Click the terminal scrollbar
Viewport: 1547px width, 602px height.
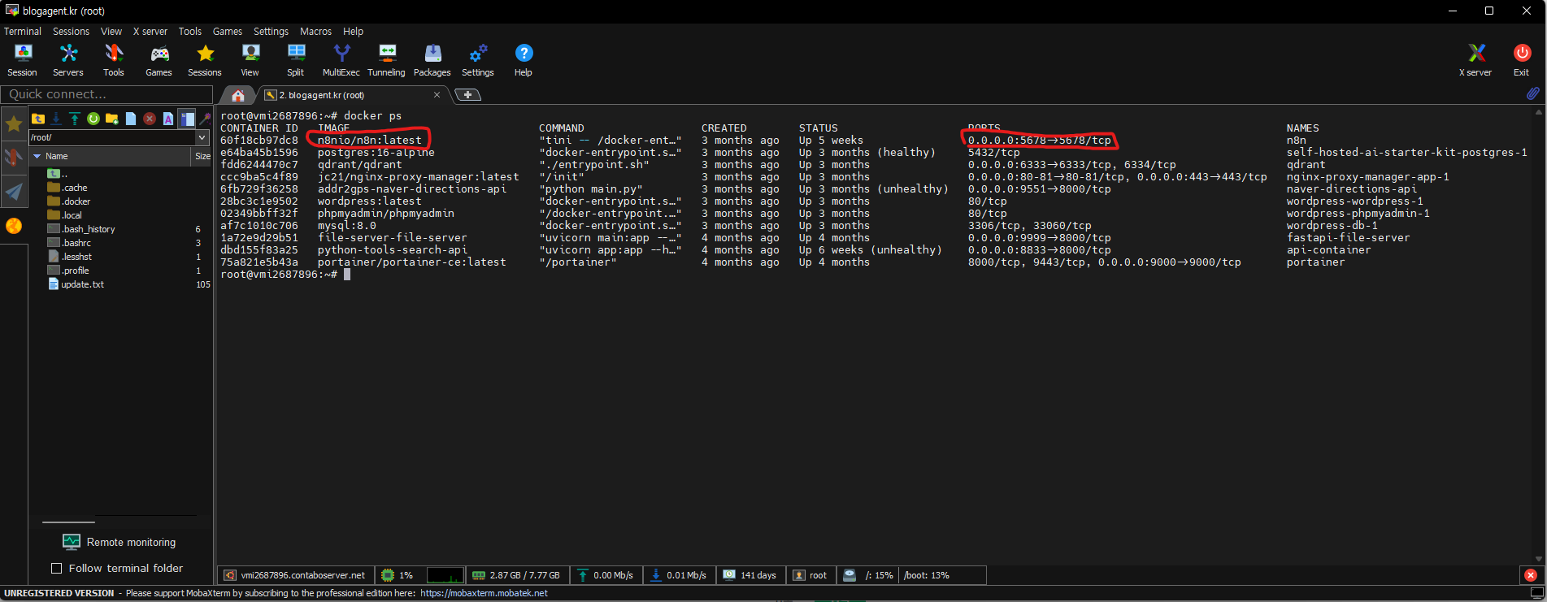pyautogui.click(x=1538, y=335)
